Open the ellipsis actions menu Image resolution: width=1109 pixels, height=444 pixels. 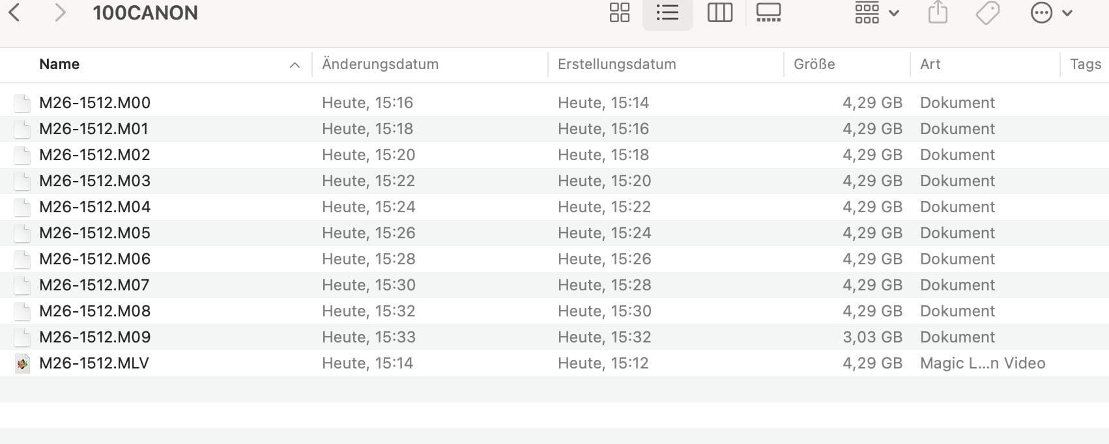1050,12
